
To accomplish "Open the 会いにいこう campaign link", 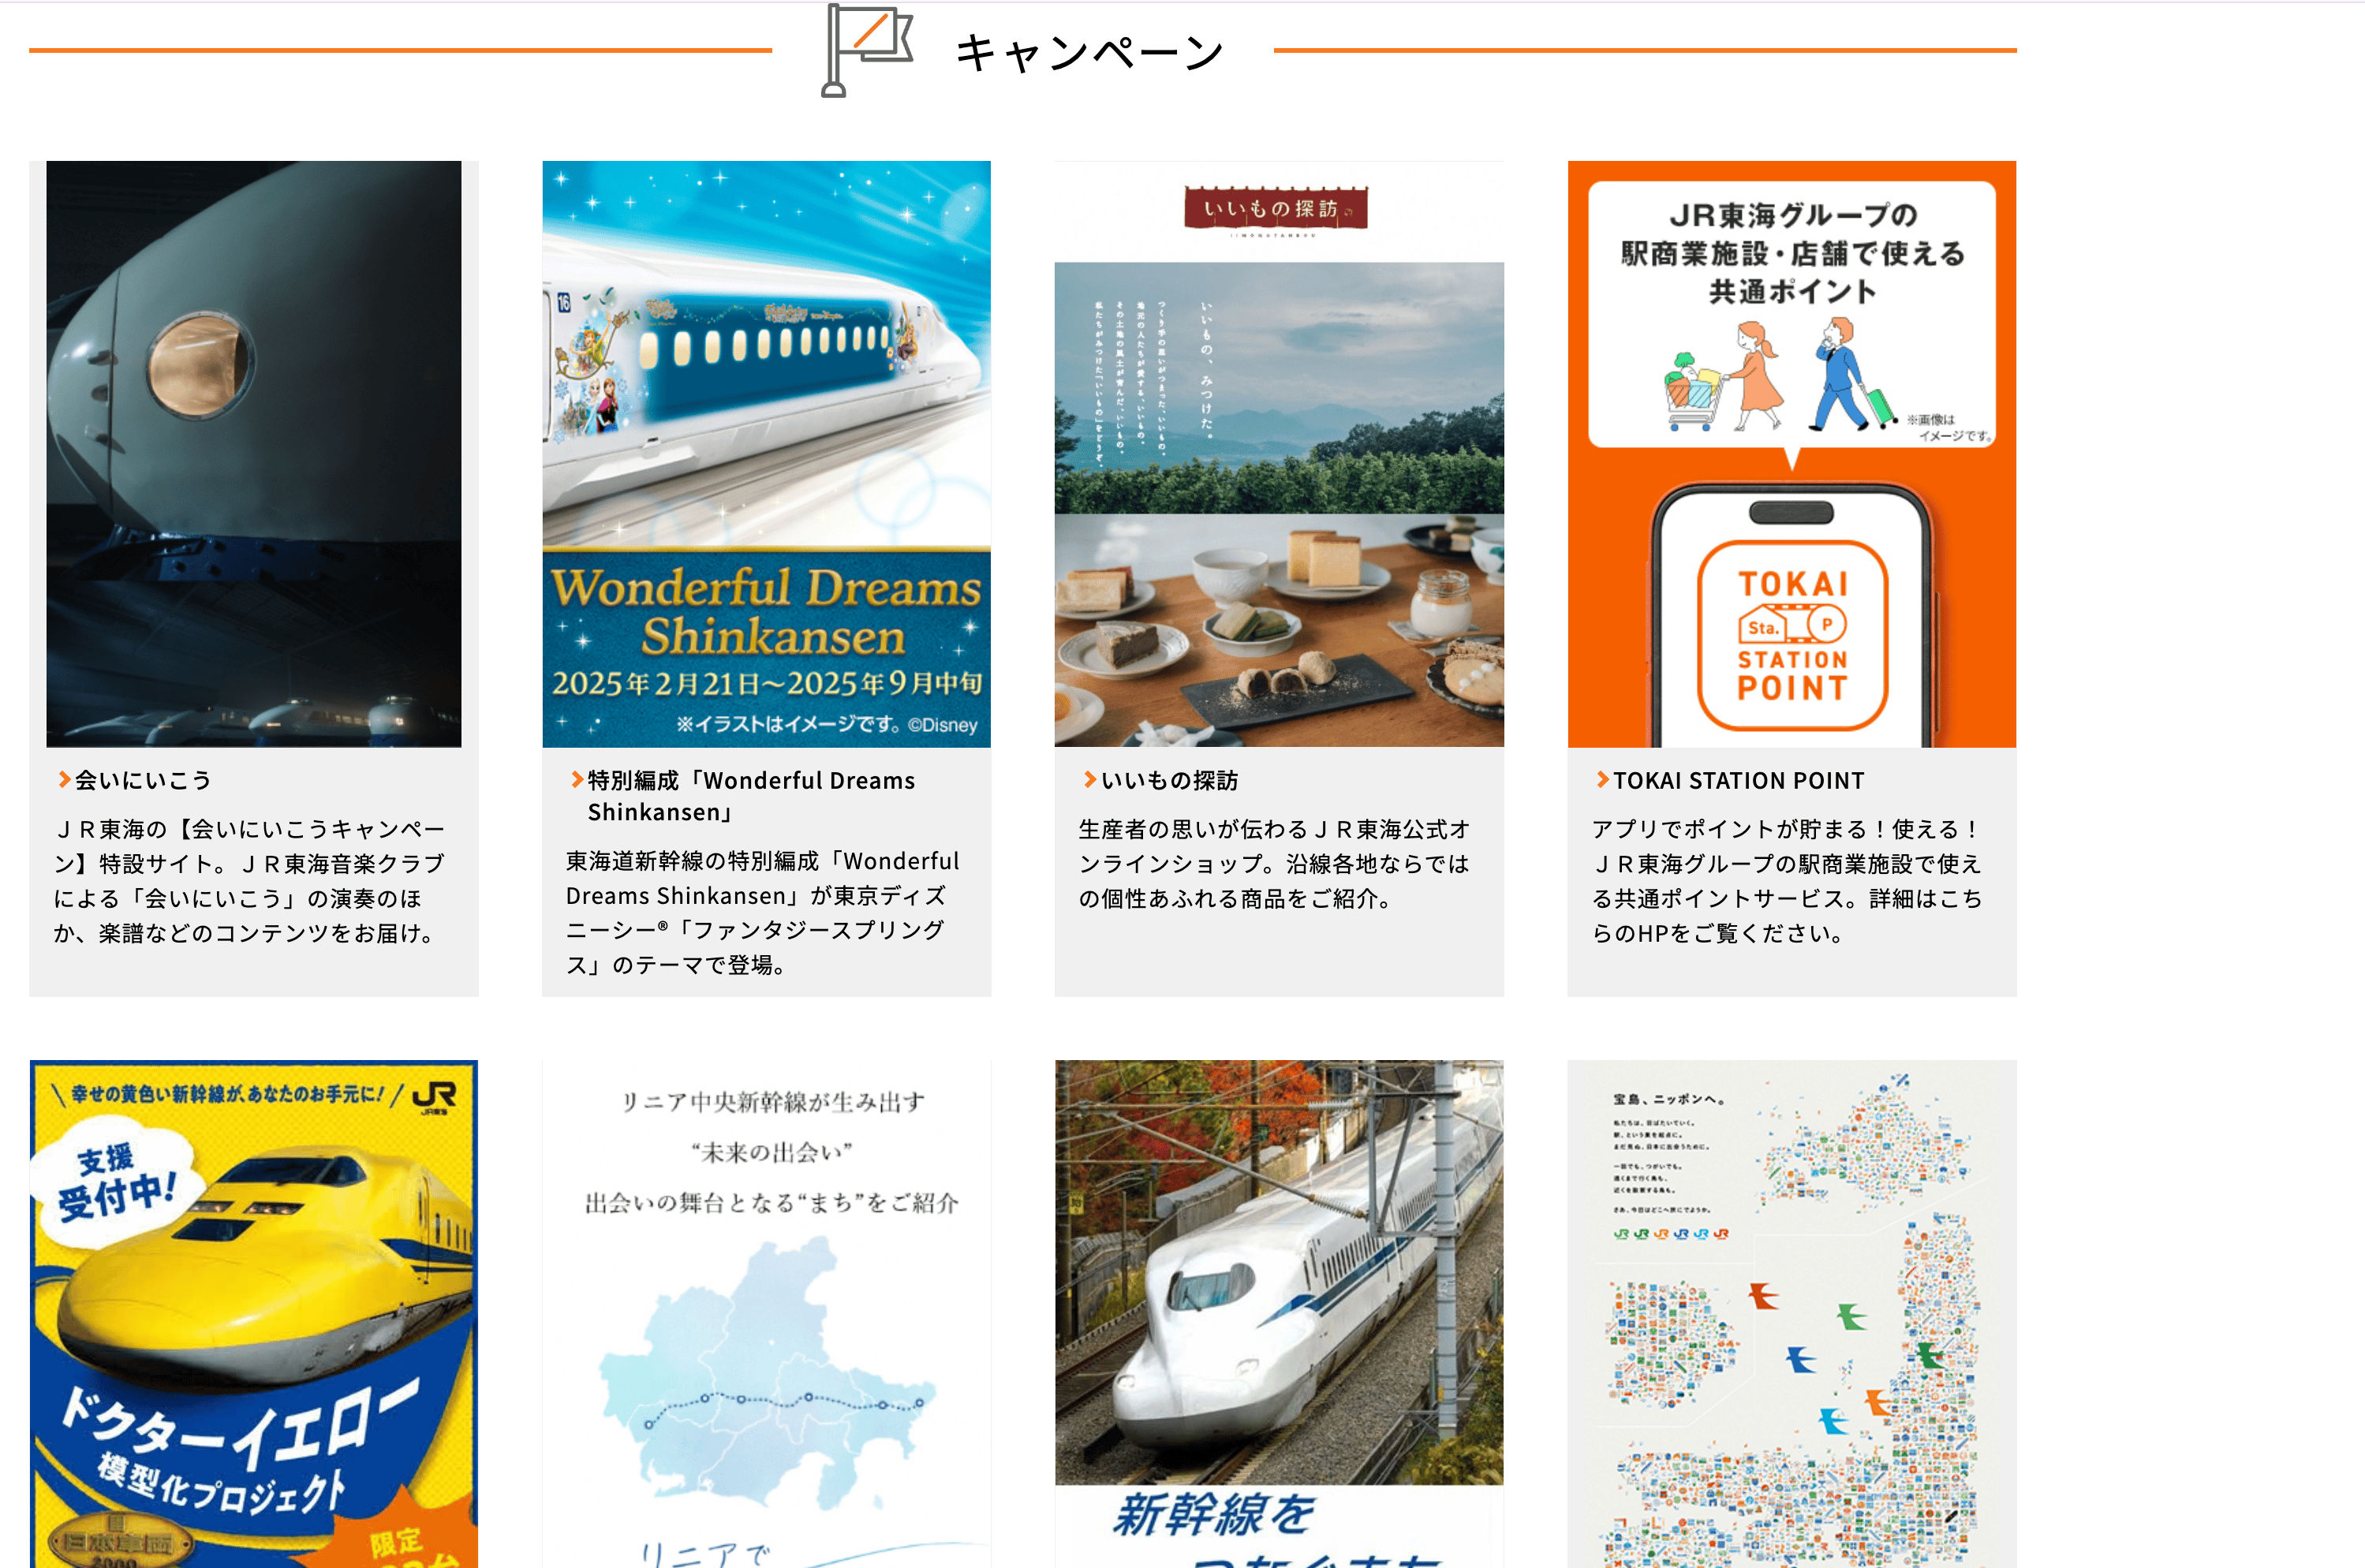I will [x=143, y=781].
